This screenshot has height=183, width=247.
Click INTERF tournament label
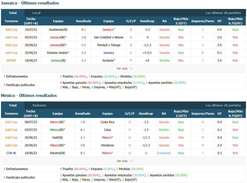point(11,61)
